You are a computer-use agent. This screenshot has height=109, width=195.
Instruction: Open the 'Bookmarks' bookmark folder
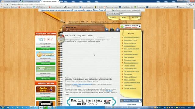point(13,7)
